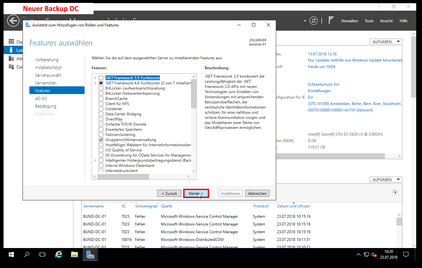Open Windows Update setting link
422x268 pixels.
(x=355, y=60)
